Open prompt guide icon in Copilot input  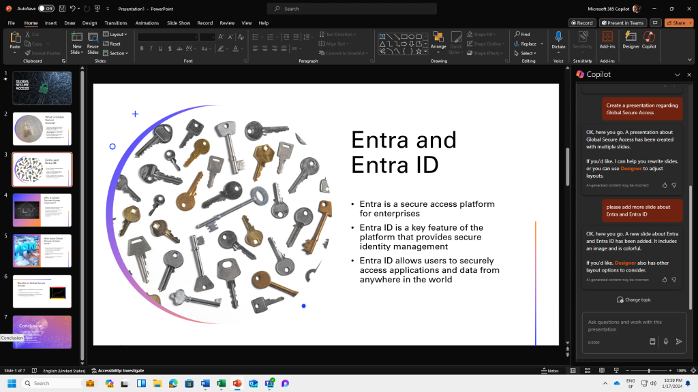pos(652,342)
